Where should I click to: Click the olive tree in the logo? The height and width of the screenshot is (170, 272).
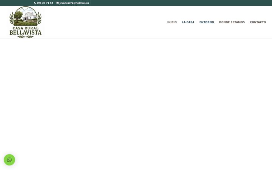[19, 16]
